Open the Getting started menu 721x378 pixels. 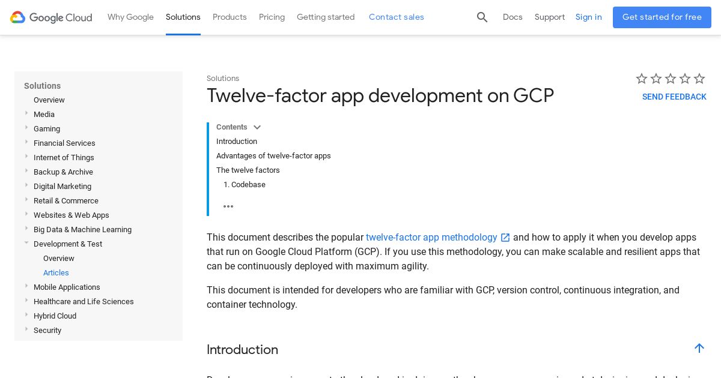(x=326, y=17)
